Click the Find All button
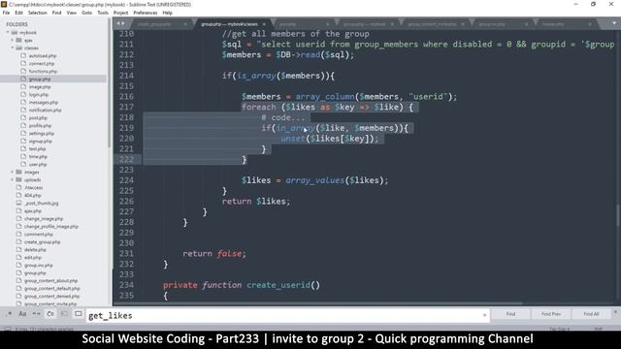 click(591, 314)
